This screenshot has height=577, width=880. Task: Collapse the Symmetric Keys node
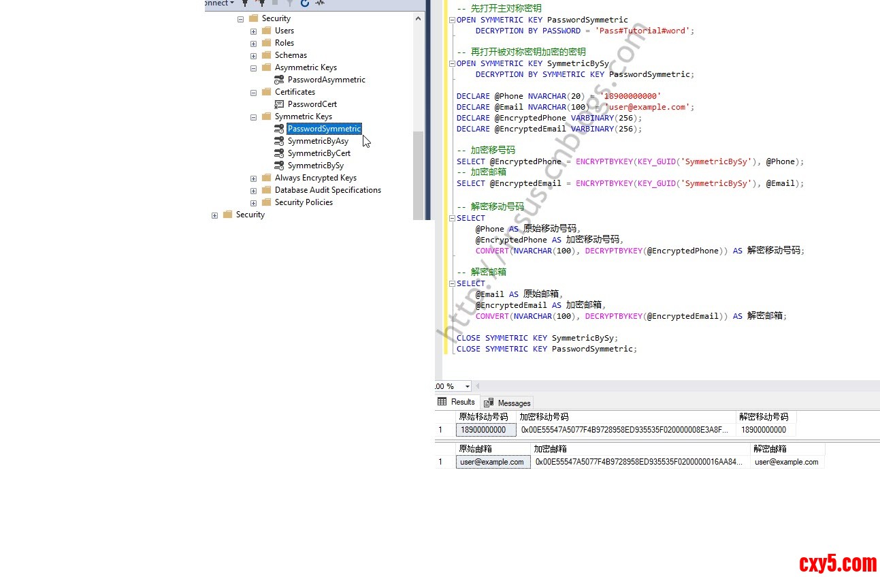(x=253, y=117)
